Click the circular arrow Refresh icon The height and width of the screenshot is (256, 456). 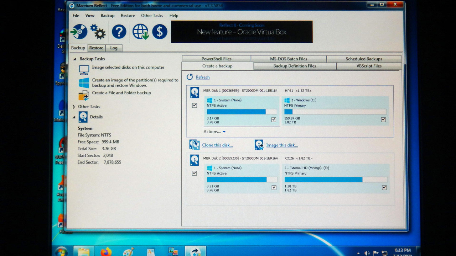[x=190, y=77]
